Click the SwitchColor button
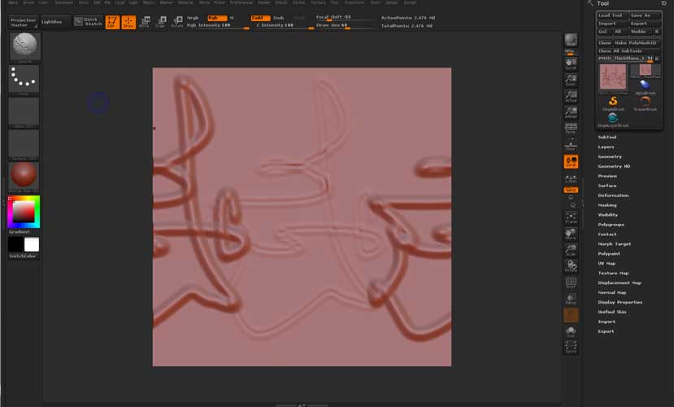Screen dimensions: 674x407 [24, 256]
